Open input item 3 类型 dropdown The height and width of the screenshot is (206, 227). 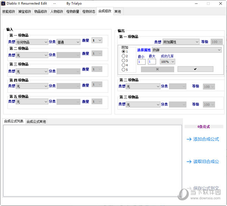32,72
